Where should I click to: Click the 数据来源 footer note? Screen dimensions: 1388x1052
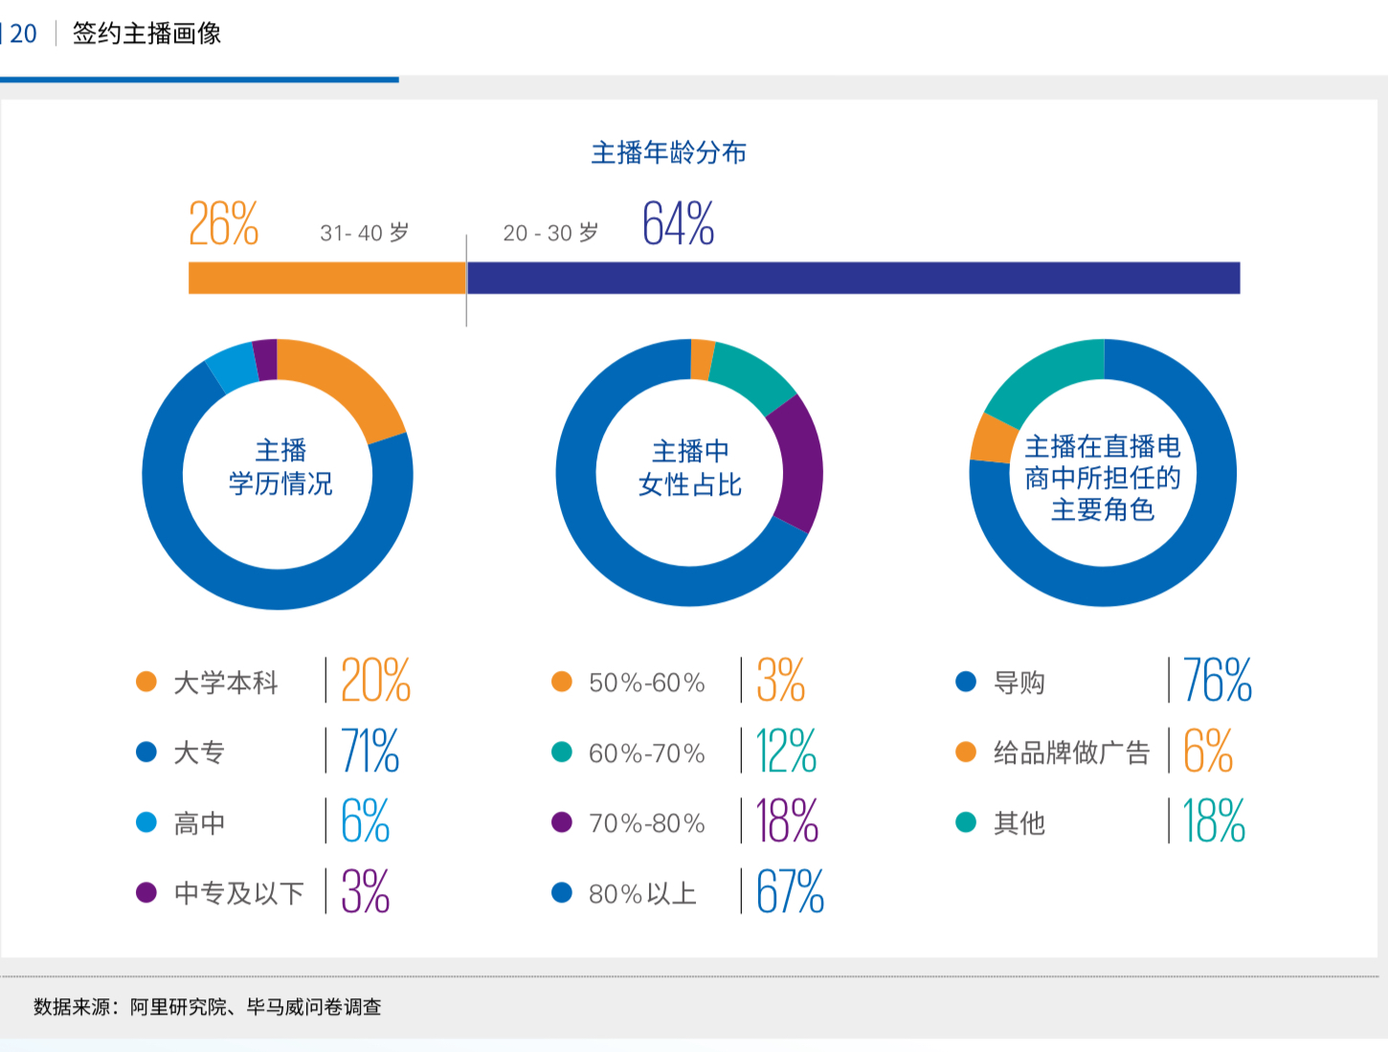pos(208,1007)
